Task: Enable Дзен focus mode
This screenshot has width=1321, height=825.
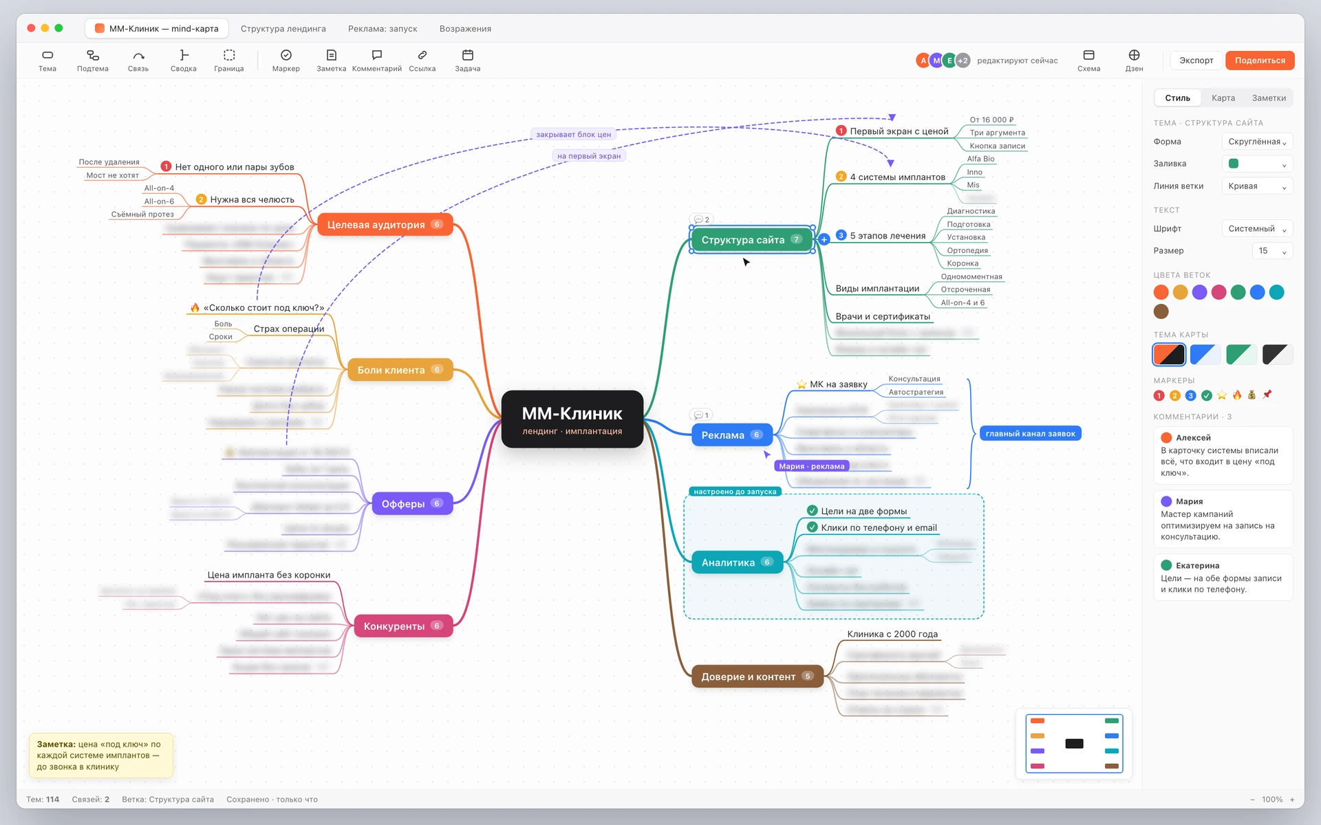Action: (x=1134, y=60)
